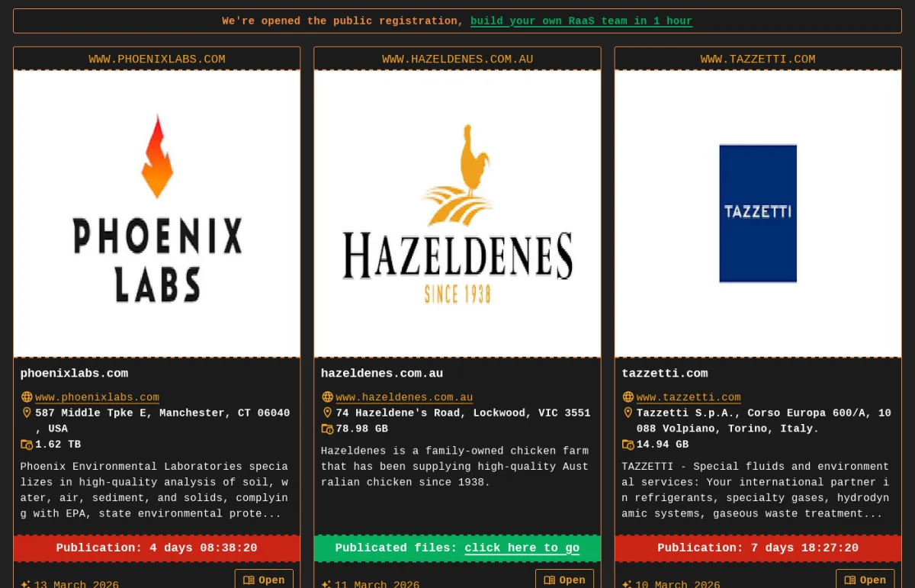This screenshot has width=915, height=588.
Task: Click the 10 March 2026 date
Action: pyautogui.click(x=678, y=583)
